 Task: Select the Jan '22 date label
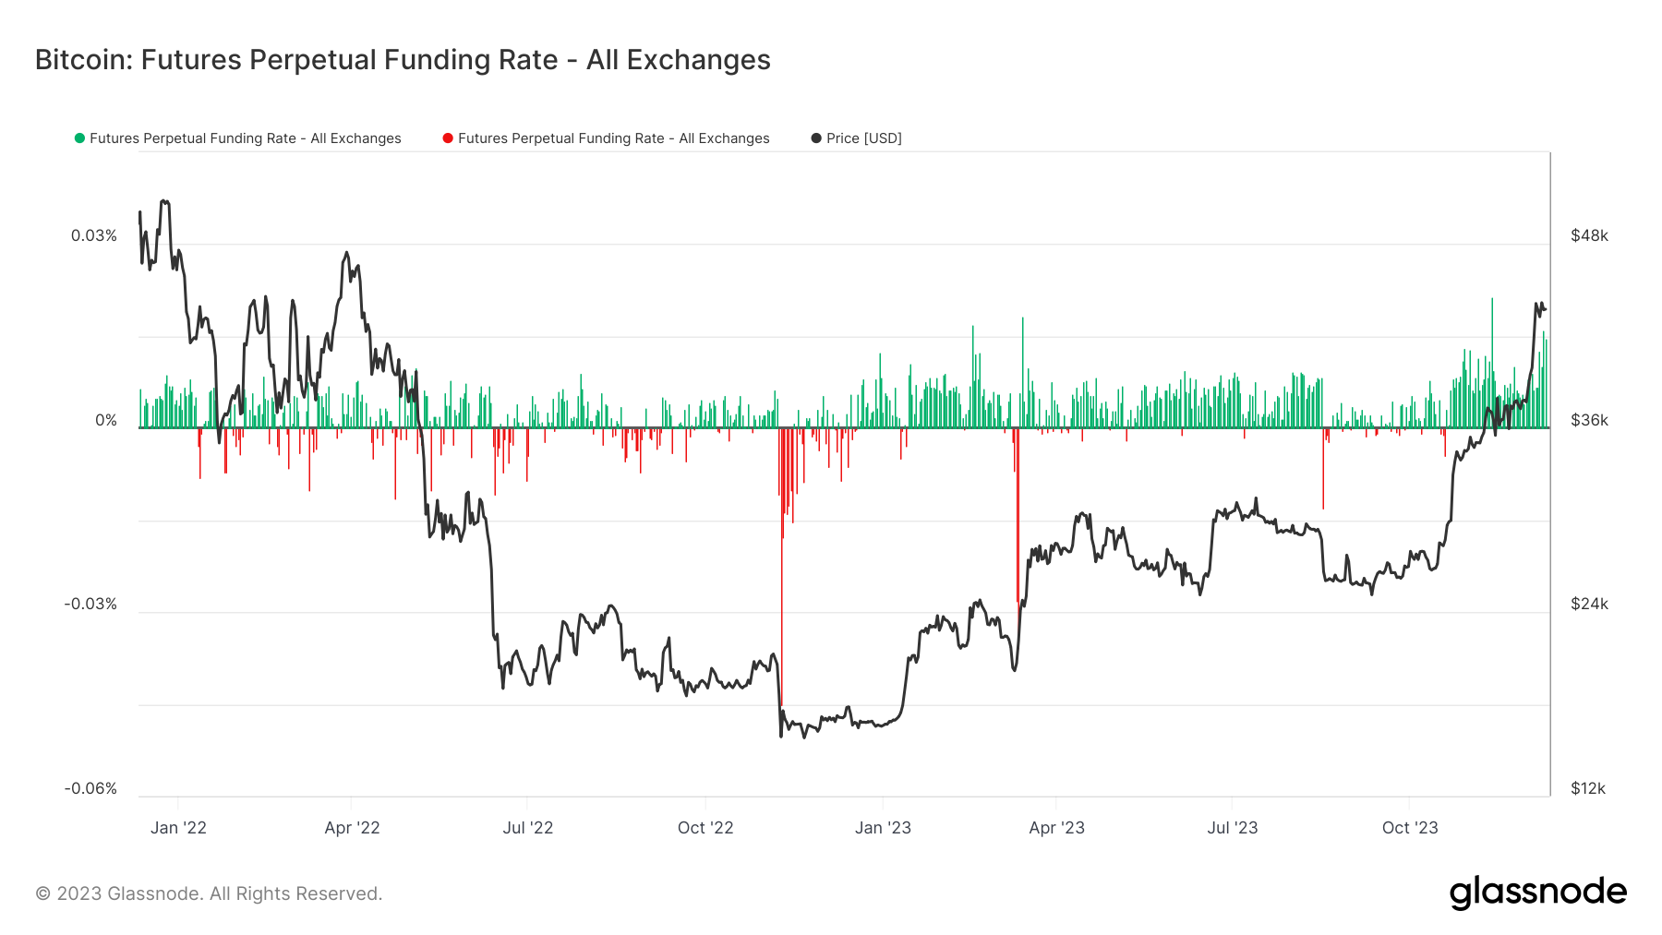coord(178,828)
